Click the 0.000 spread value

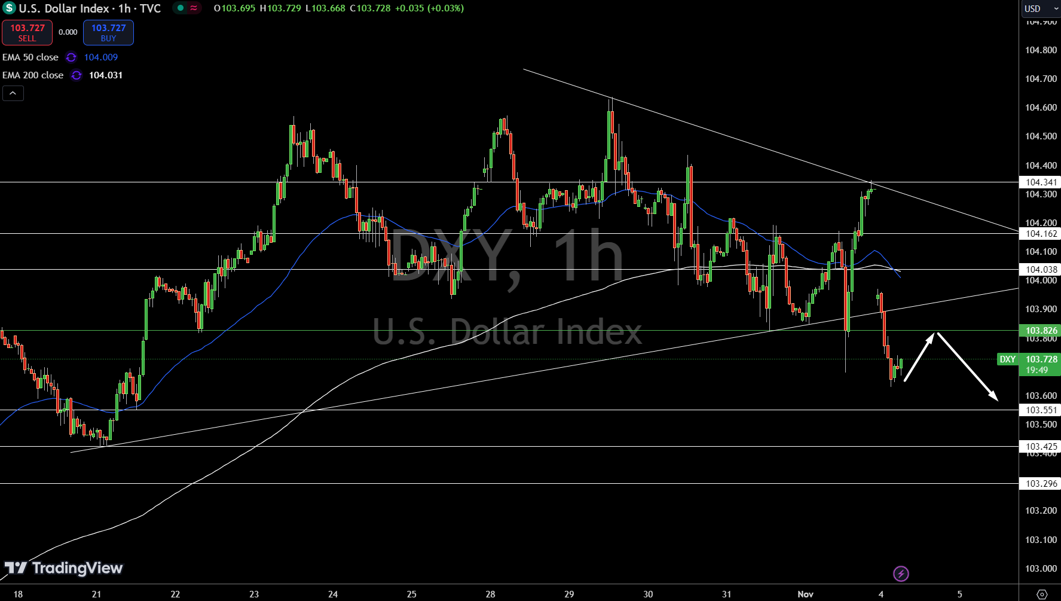pos(68,32)
